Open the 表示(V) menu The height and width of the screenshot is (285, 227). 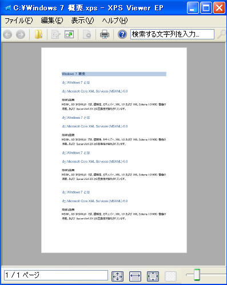point(82,21)
